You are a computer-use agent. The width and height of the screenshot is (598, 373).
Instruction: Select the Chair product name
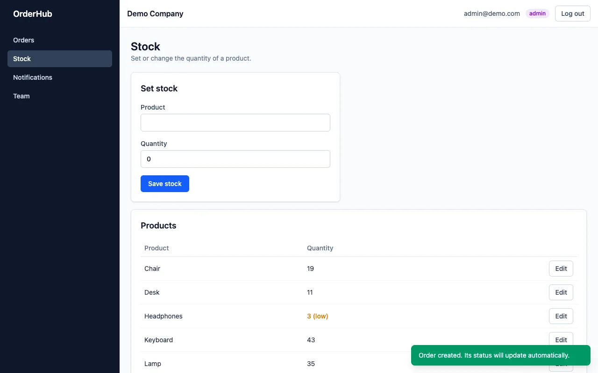(x=152, y=269)
